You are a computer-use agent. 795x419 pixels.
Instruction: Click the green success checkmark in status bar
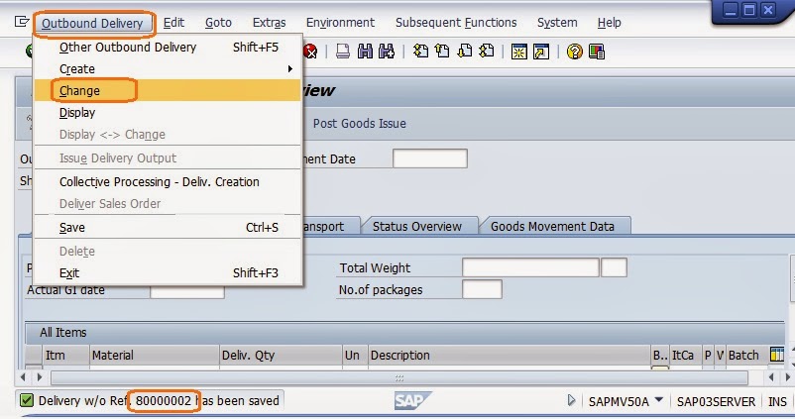pyautogui.click(x=27, y=401)
